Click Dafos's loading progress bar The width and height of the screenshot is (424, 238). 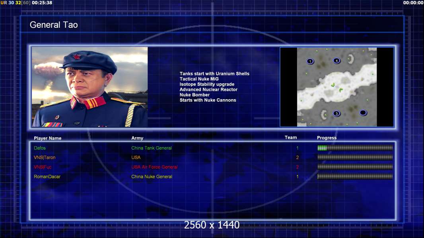[355, 148]
